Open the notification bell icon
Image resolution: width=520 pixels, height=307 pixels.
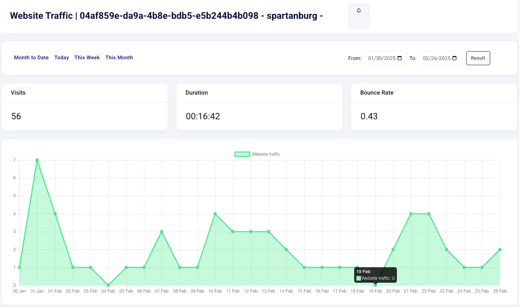[x=359, y=11]
